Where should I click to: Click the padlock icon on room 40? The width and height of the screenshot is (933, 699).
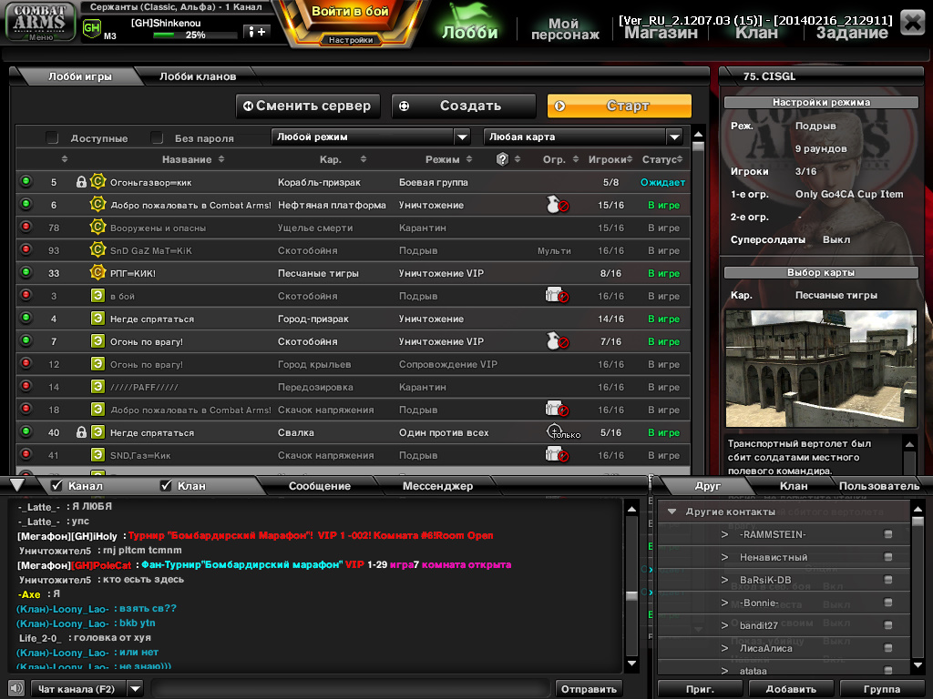[81, 432]
